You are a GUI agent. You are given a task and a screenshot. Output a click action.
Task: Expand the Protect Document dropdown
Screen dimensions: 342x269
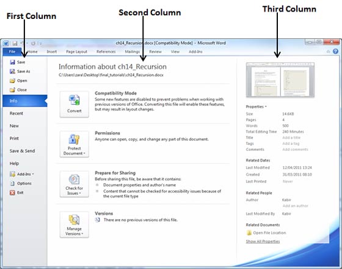click(x=74, y=144)
